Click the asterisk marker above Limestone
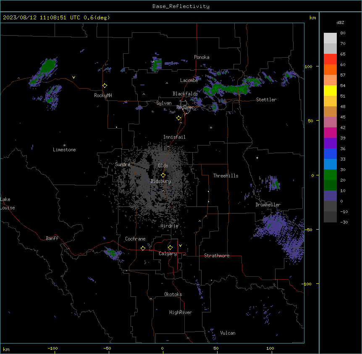362x354 pixels. coord(64,145)
